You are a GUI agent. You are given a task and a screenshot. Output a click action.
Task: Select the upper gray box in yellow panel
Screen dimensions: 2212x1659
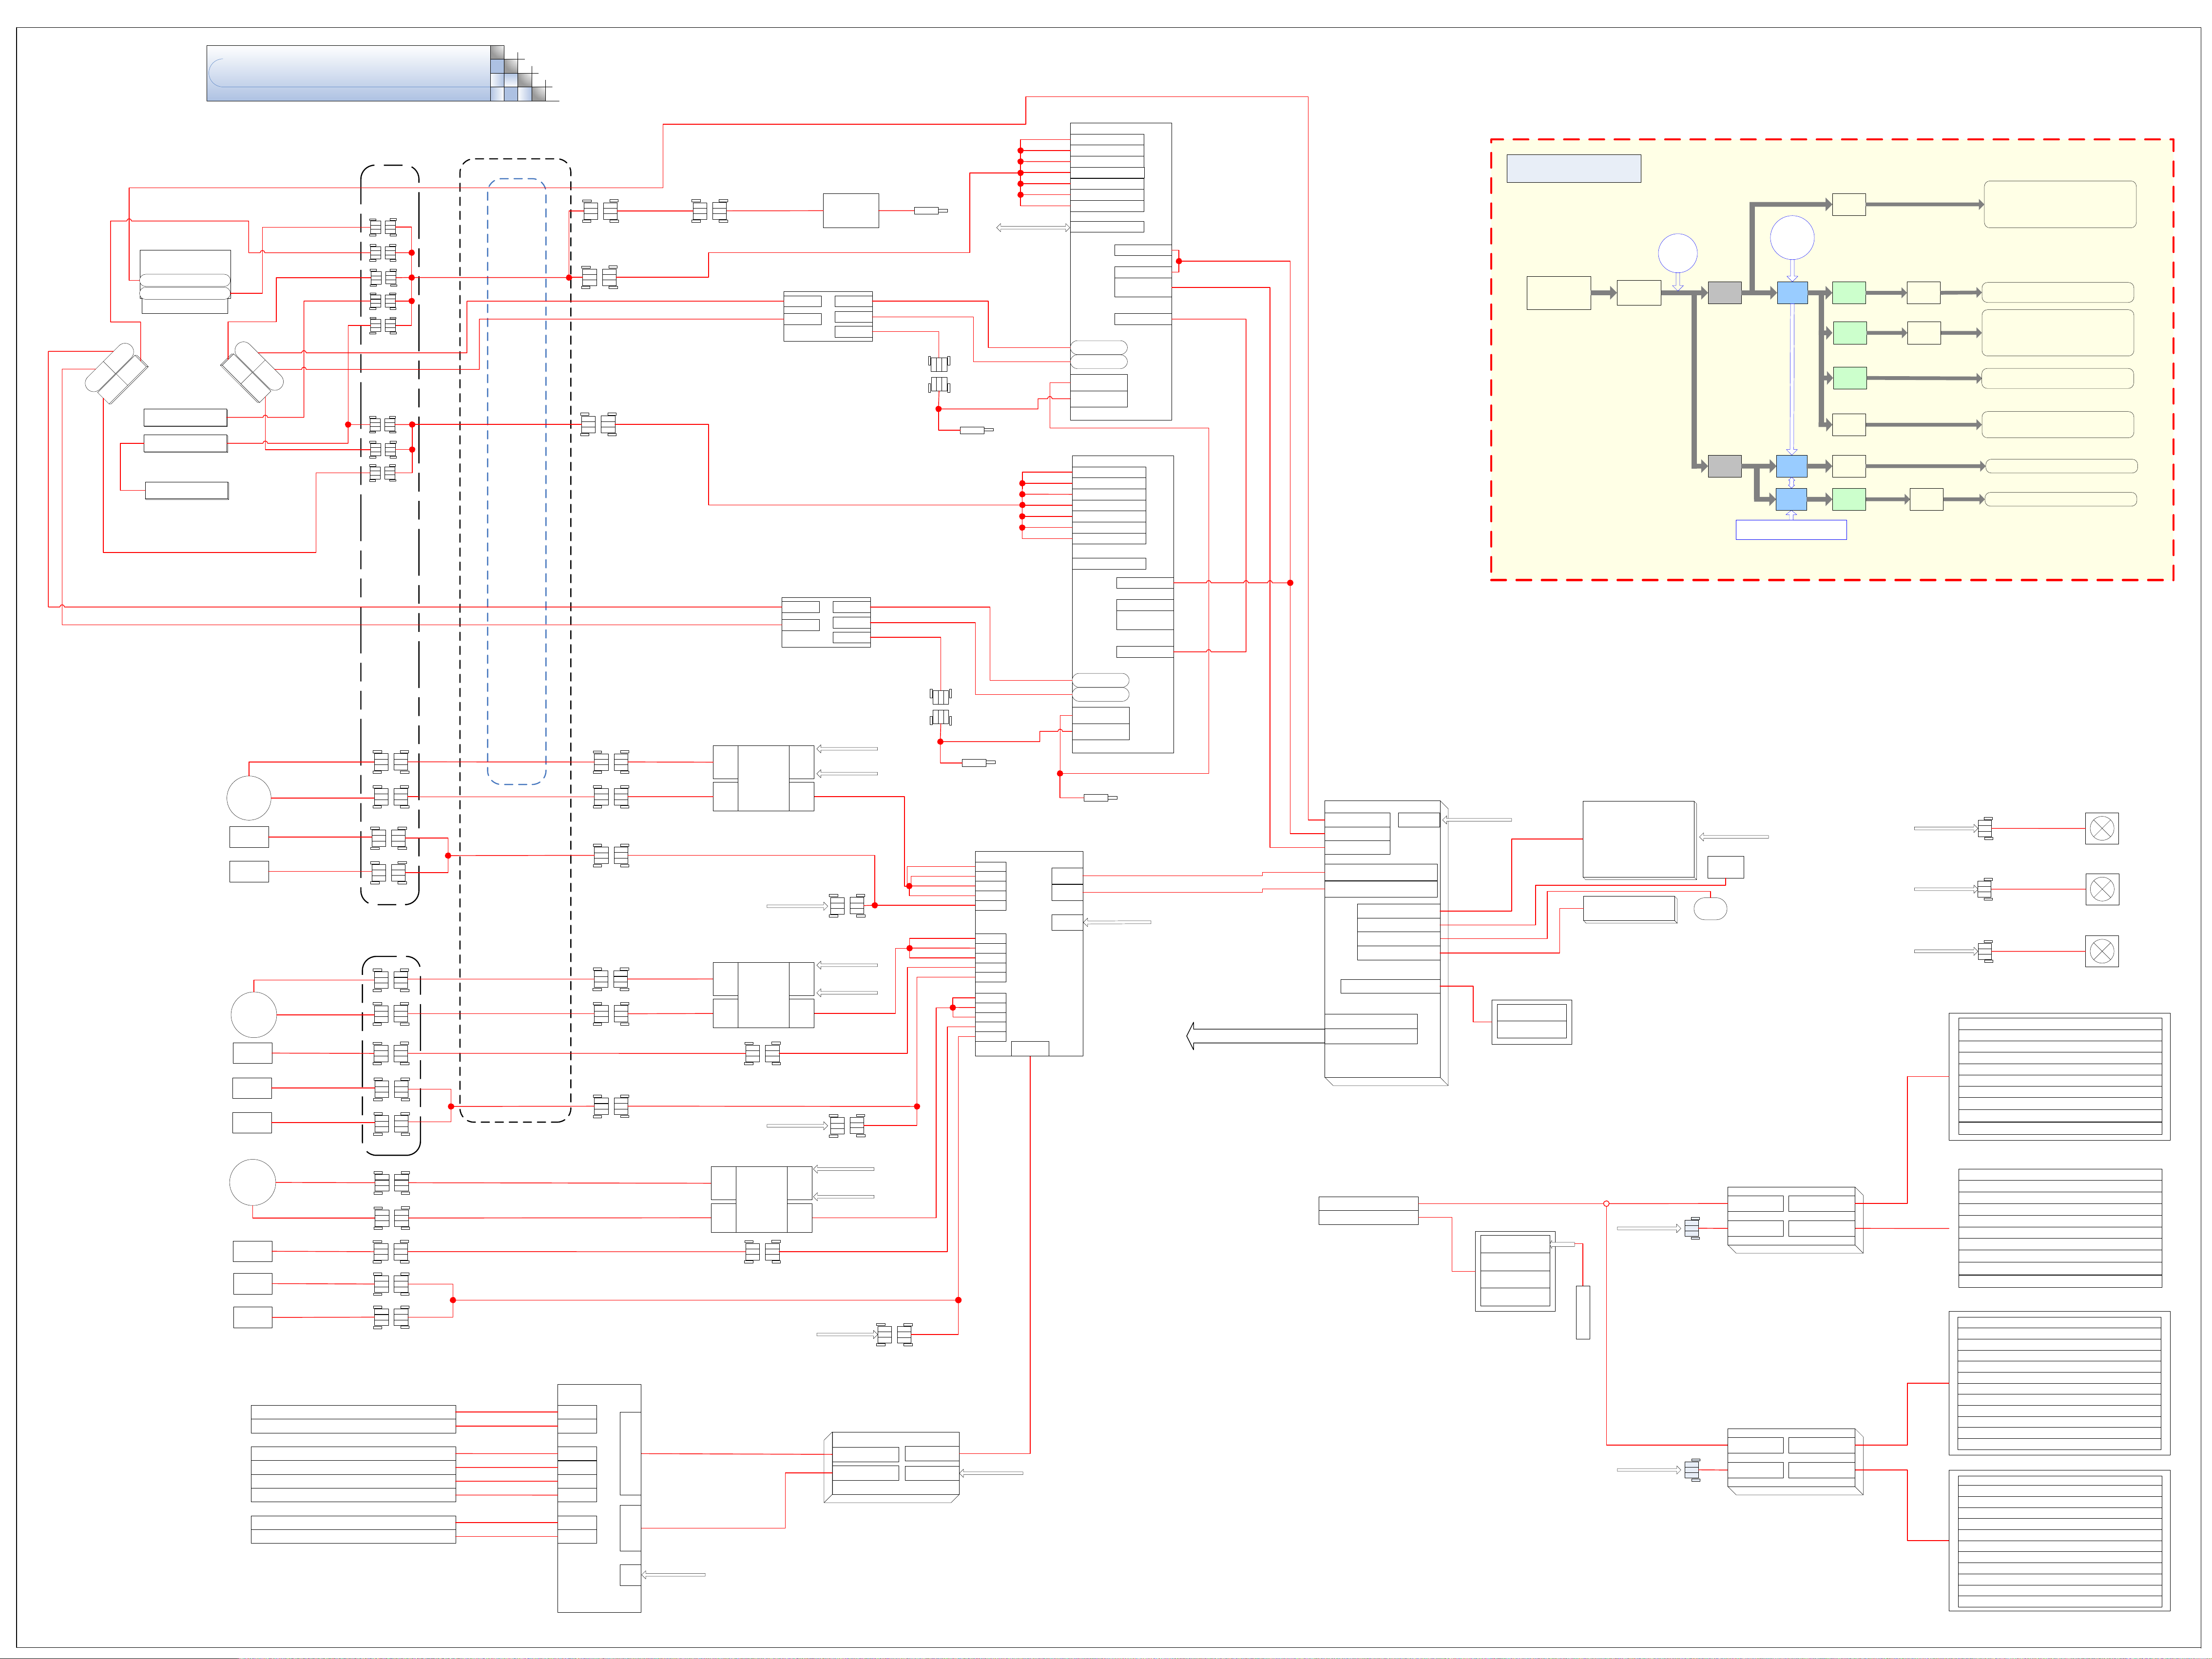point(1724,293)
